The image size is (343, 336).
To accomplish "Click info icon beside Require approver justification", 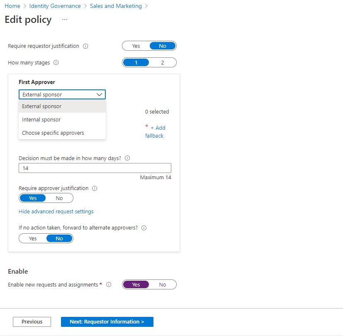I will click(x=95, y=188).
